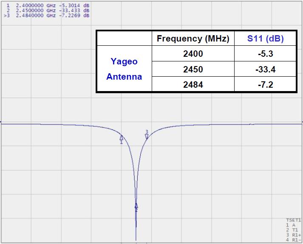This screenshot has height=244, width=303.
Task: Click marker 2 readout -33.433 dB line
Action: [x=48, y=11]
